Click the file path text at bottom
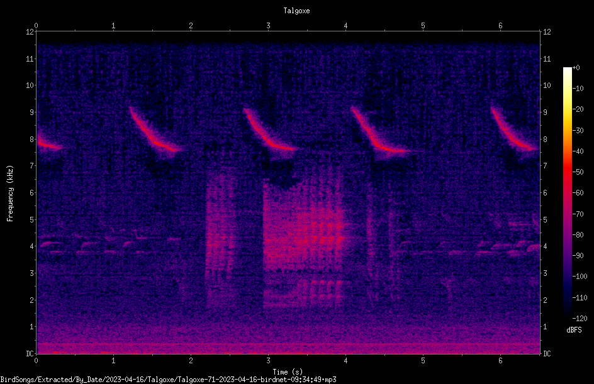Screen dimensions: 594x384 click(x=168, y=380)
